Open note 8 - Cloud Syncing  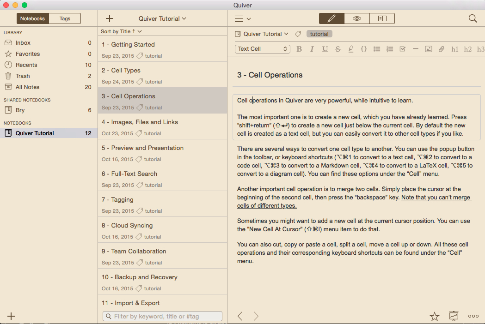[162, 230]
